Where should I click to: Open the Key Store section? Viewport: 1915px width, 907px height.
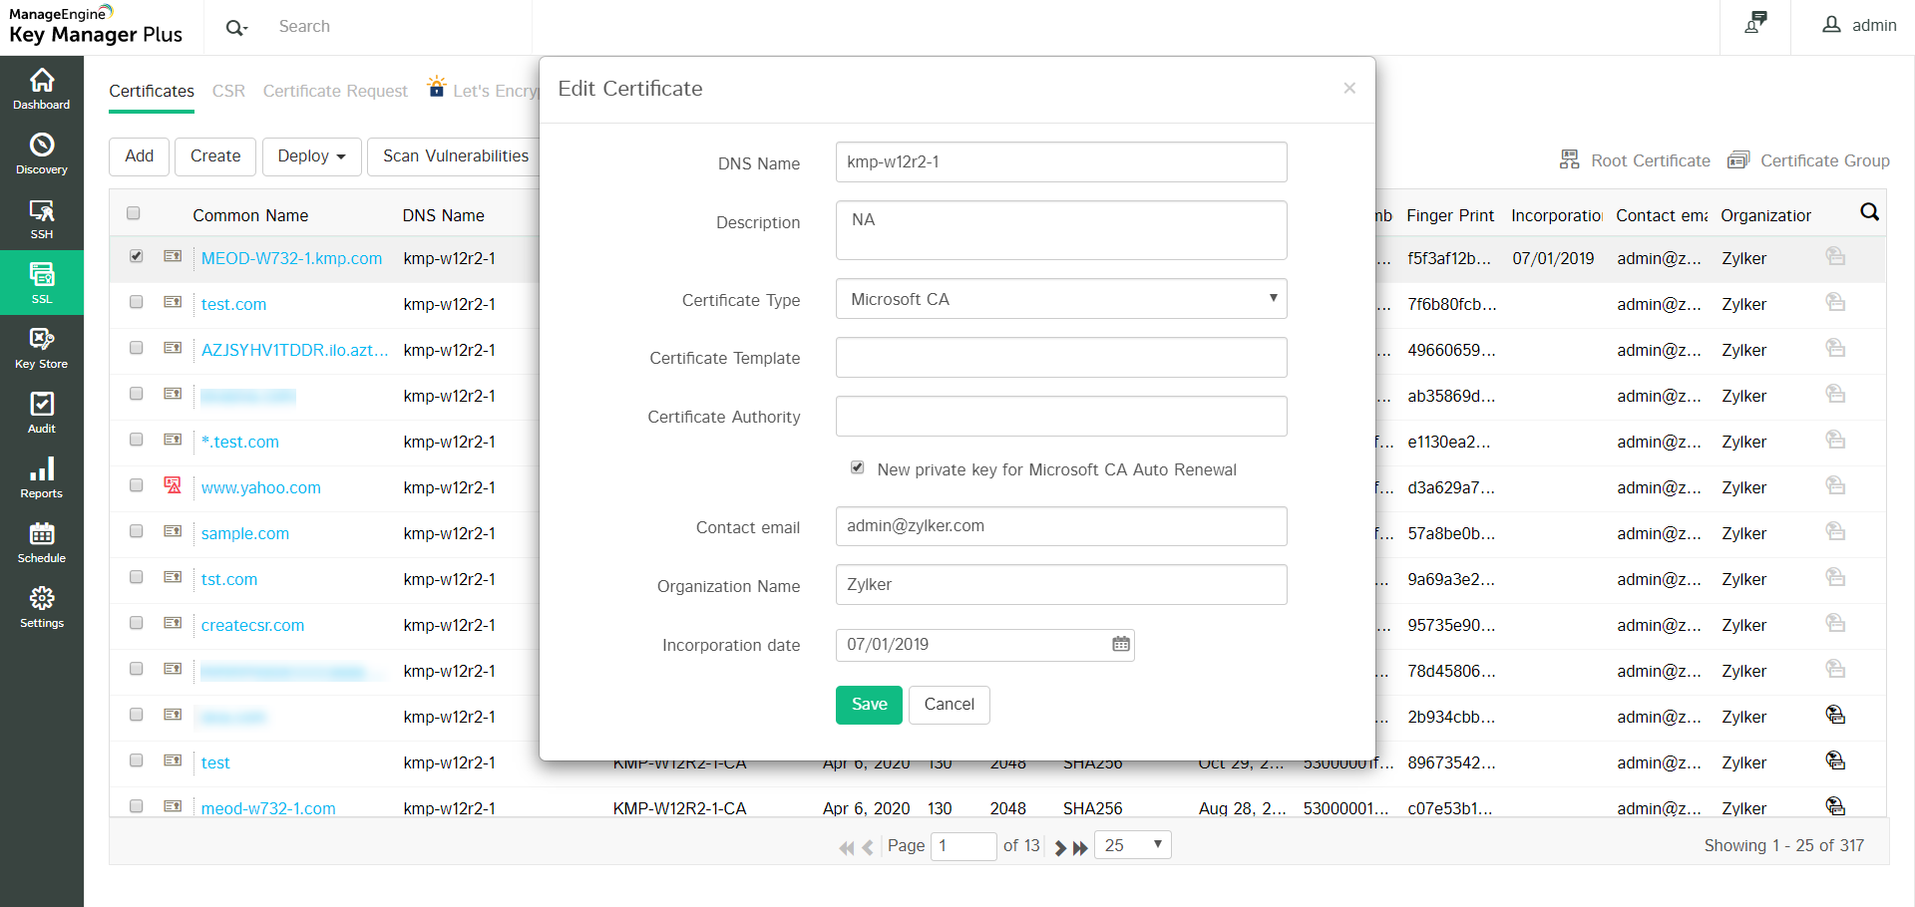(42, 348)
